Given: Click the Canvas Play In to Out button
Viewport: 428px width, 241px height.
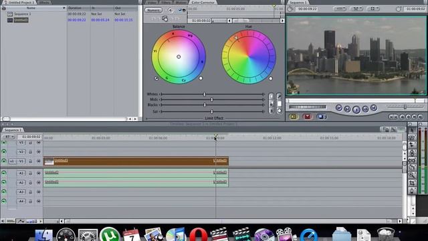Looking at the screenshot, I should coord(347,109).
